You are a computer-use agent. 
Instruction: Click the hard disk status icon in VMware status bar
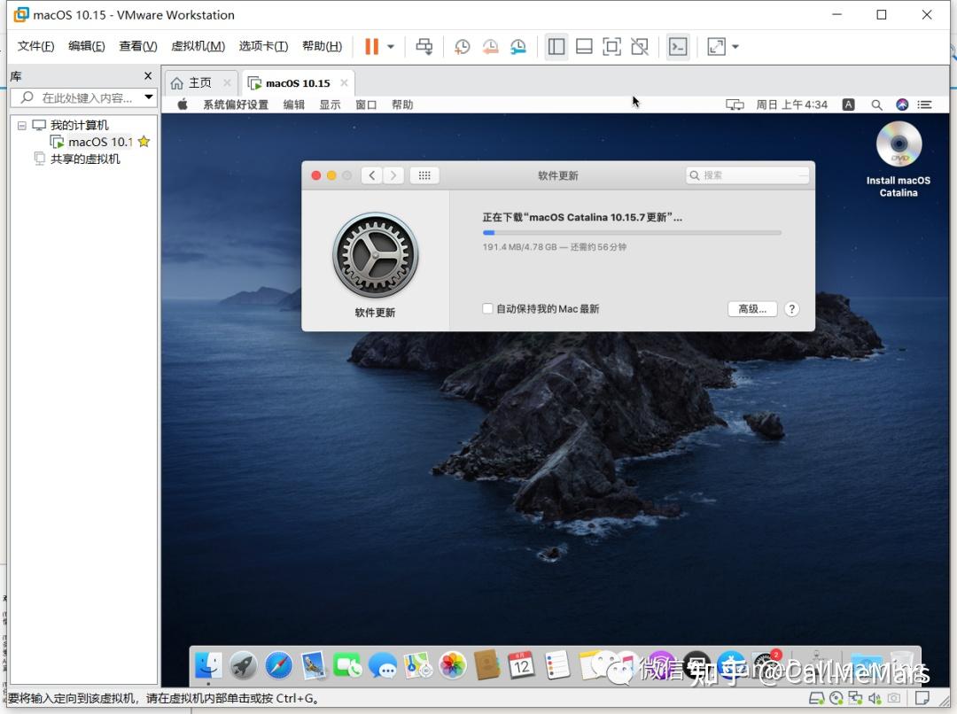(x=816, y=698)
